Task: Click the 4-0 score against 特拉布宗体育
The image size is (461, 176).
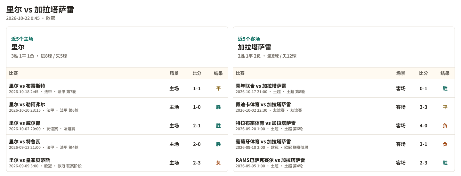Action: 424,125
